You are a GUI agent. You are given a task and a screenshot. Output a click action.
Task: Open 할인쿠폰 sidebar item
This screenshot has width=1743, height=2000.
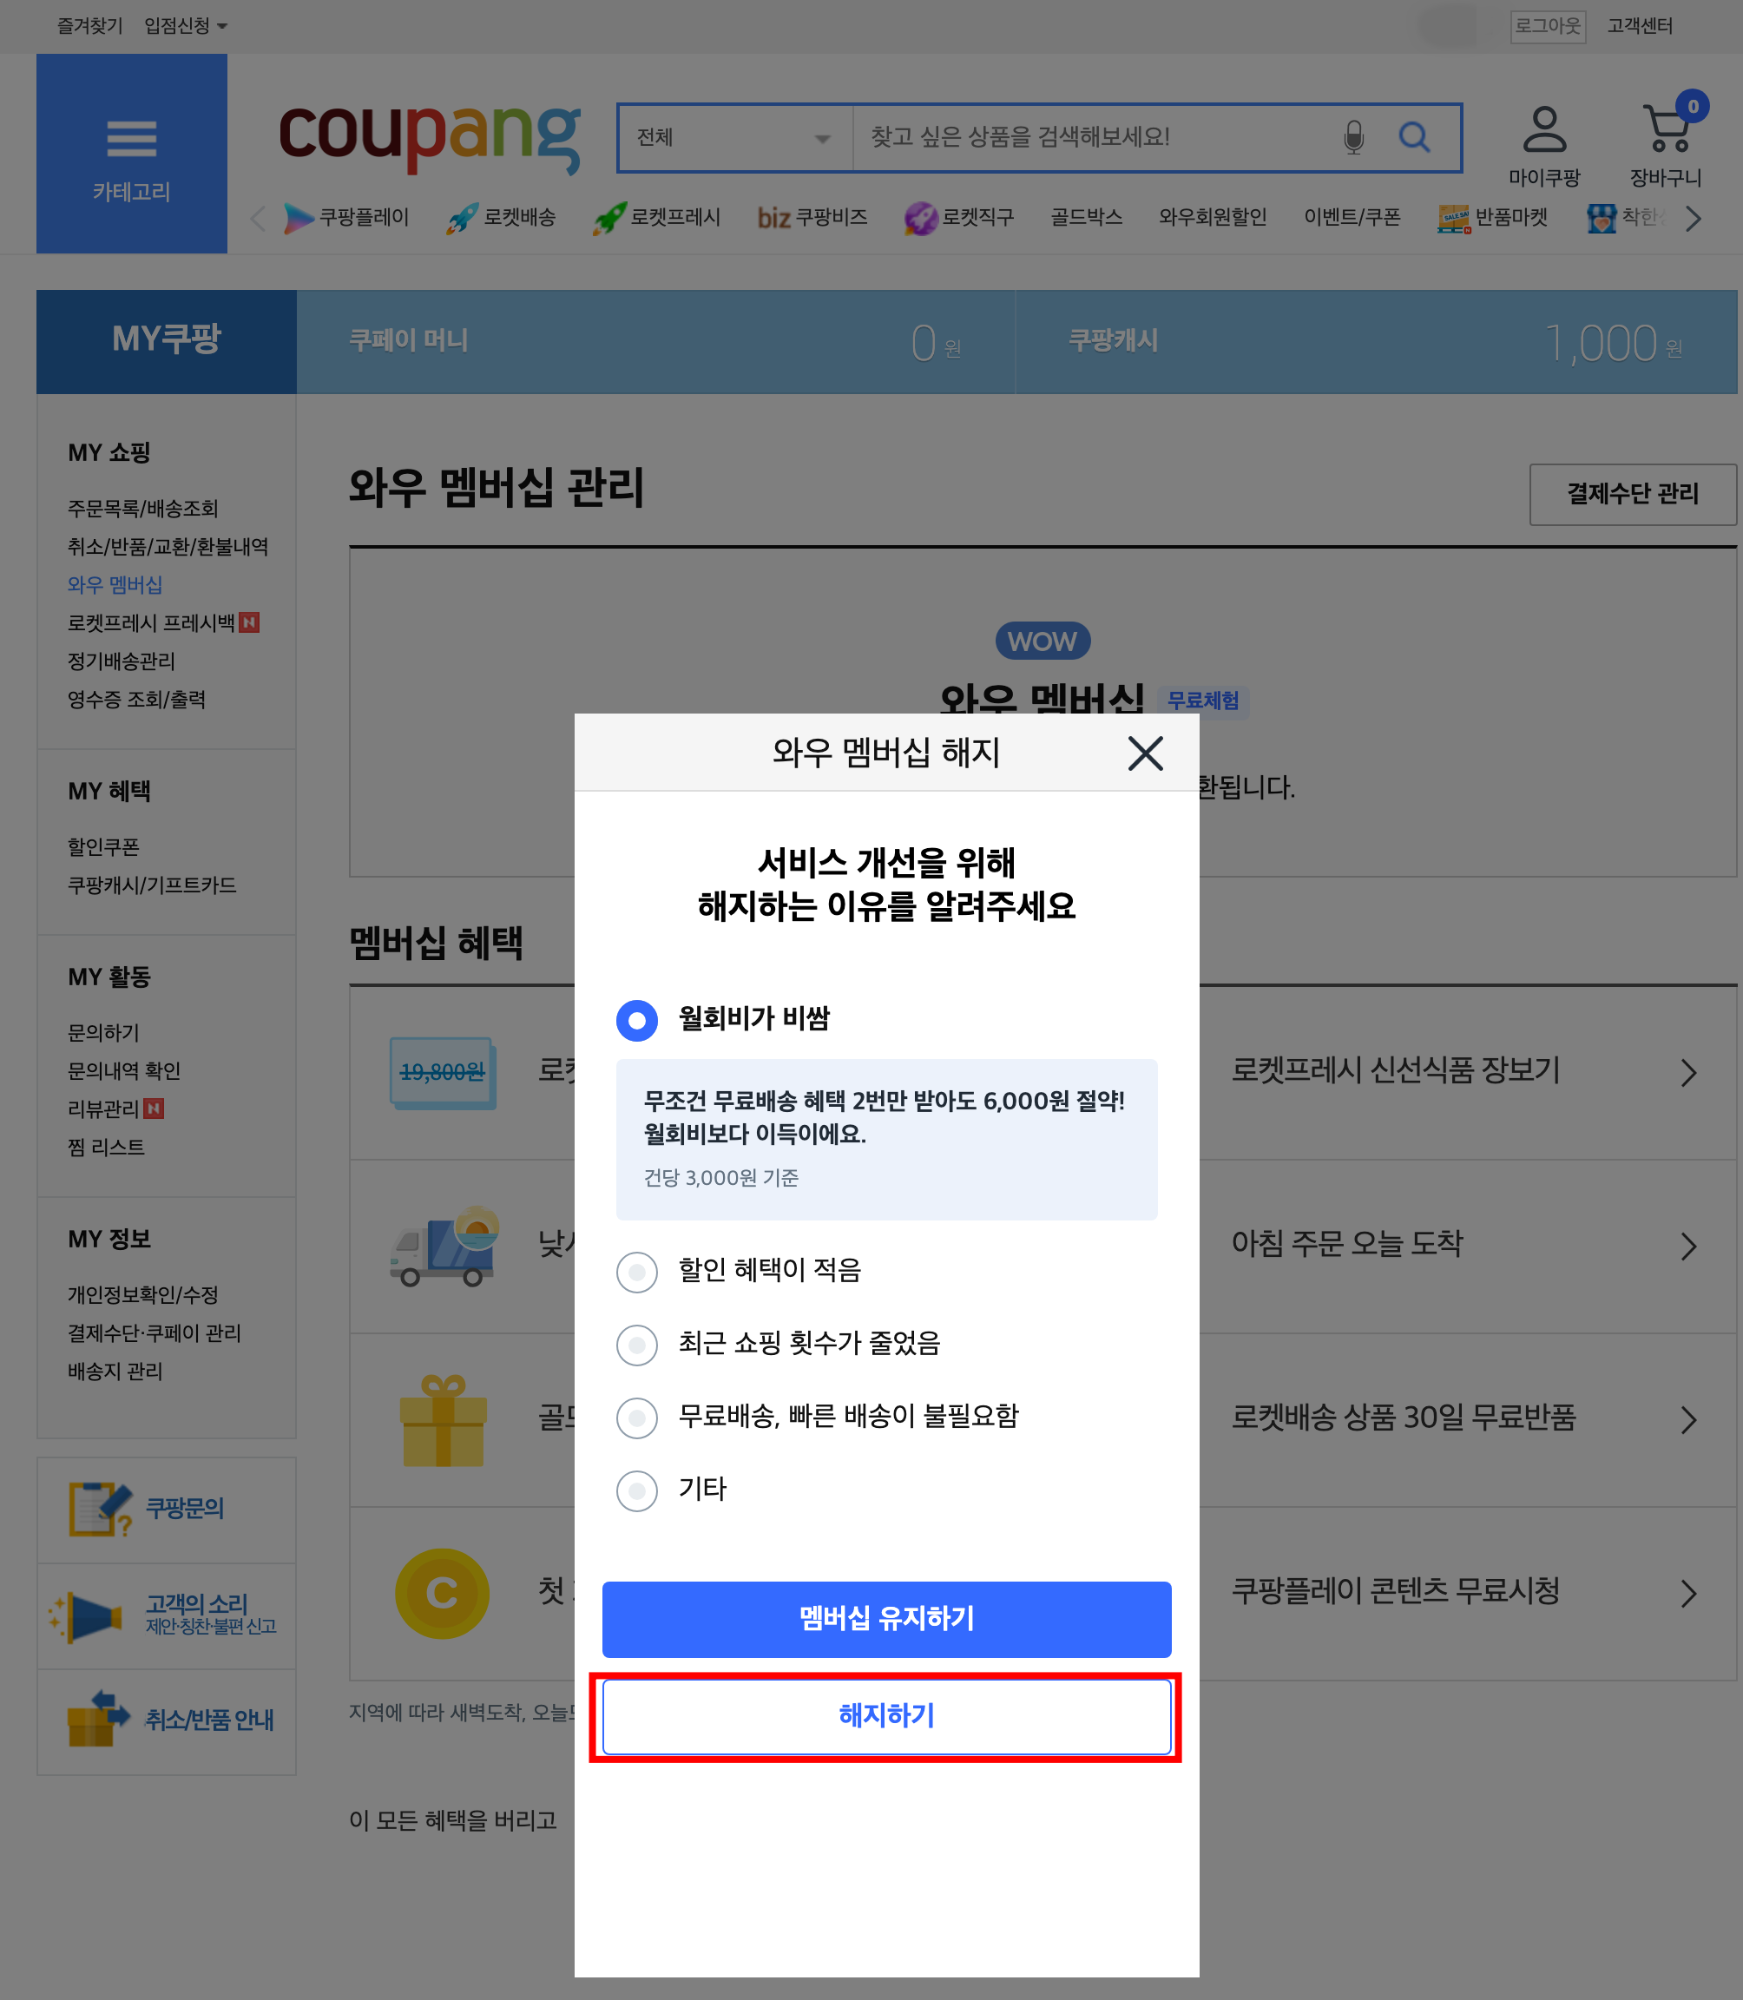click(x=103, y=847)
